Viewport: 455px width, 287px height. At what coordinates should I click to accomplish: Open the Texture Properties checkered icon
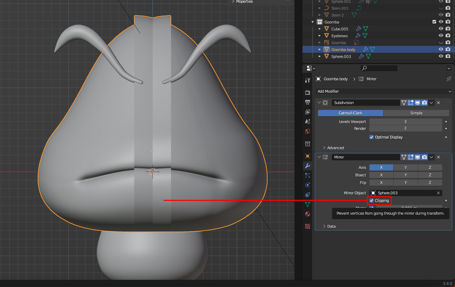point(307,226)
